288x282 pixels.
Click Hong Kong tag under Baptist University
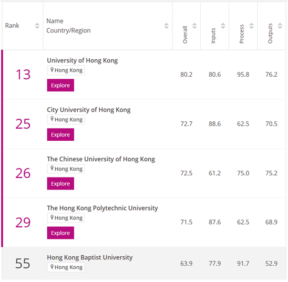pos(66,267)
